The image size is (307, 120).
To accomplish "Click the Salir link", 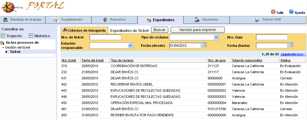I will 280,13.
